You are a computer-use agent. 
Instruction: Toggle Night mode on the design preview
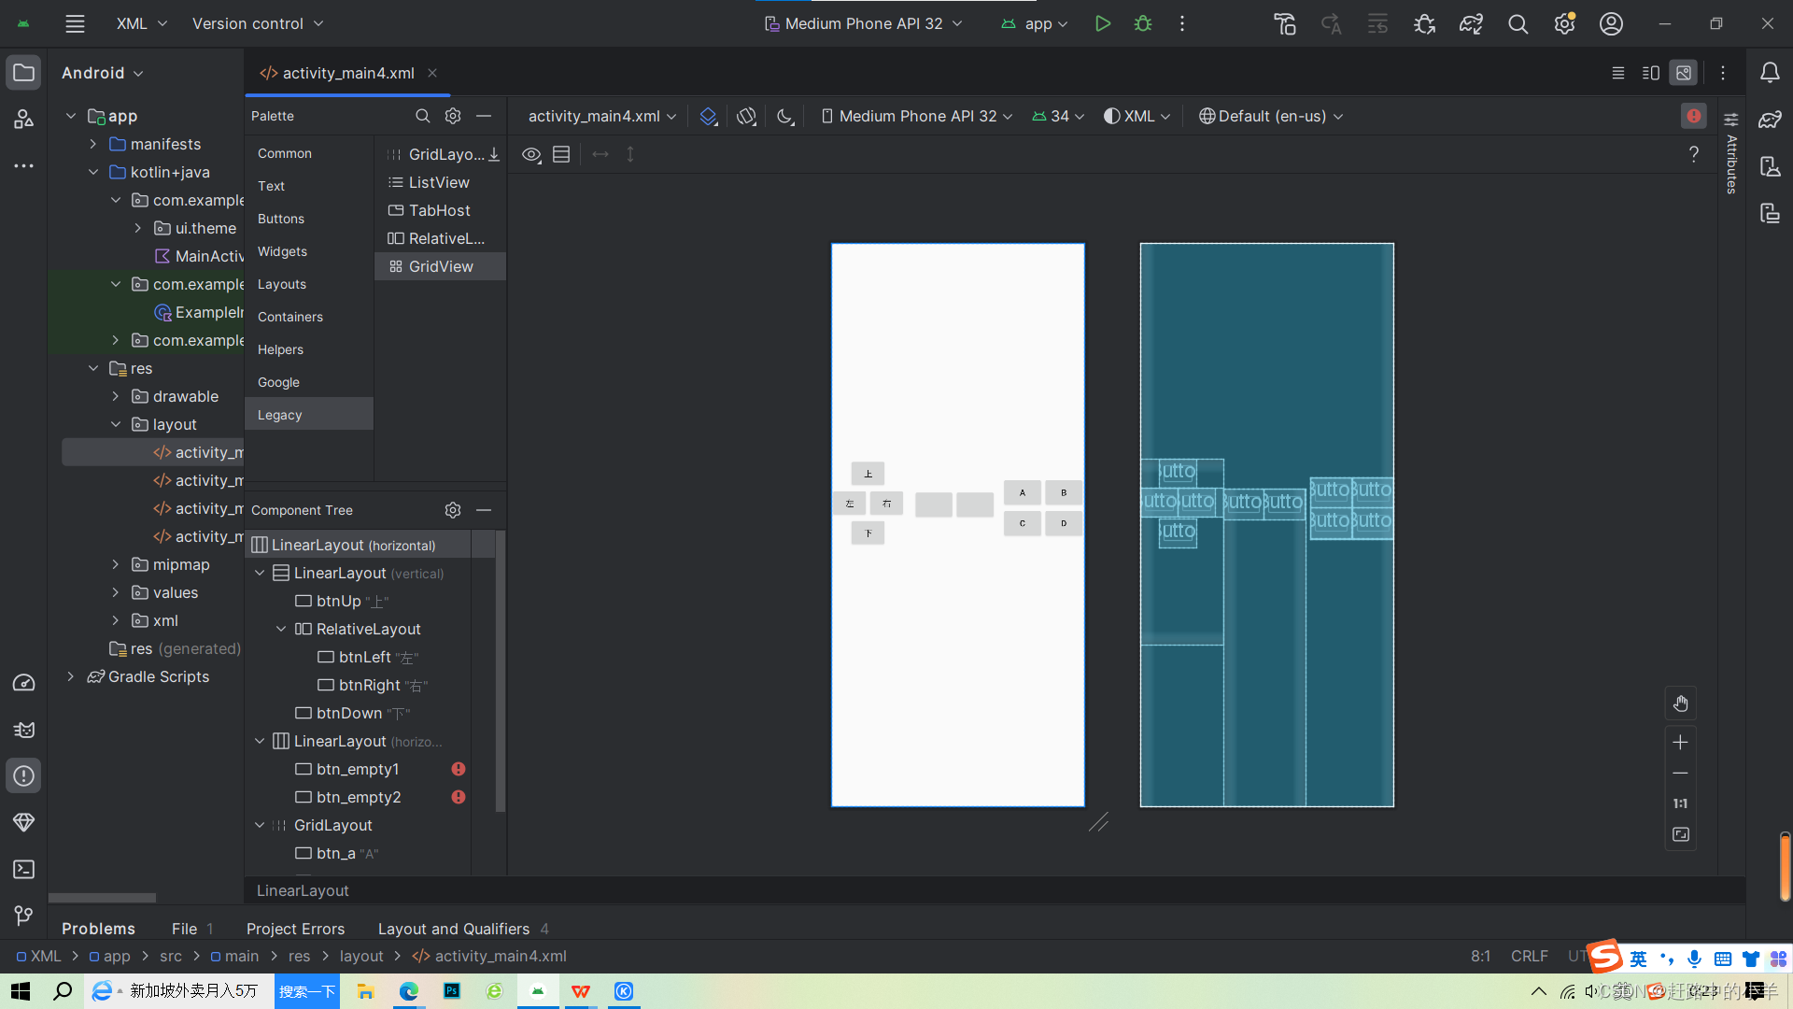click(x=785, y=116)
